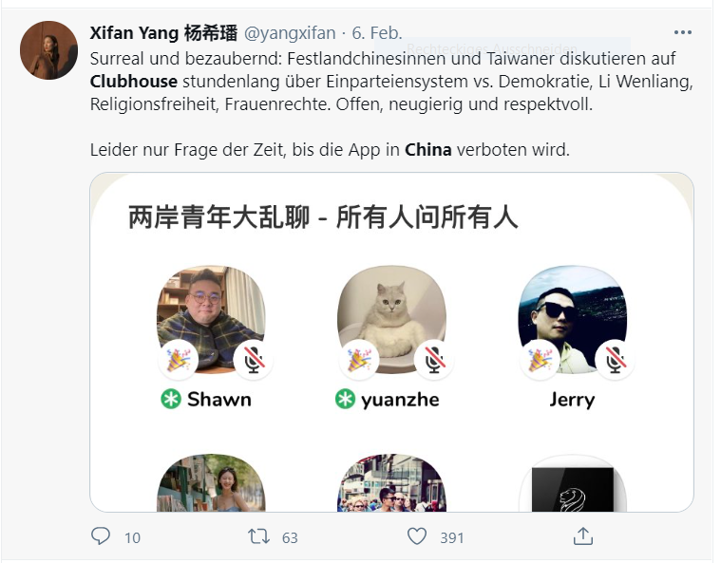The image size is (721, 563).
Task: Click Jerry's sunglasses avatar photo
Action: click(x=573, y=317)
